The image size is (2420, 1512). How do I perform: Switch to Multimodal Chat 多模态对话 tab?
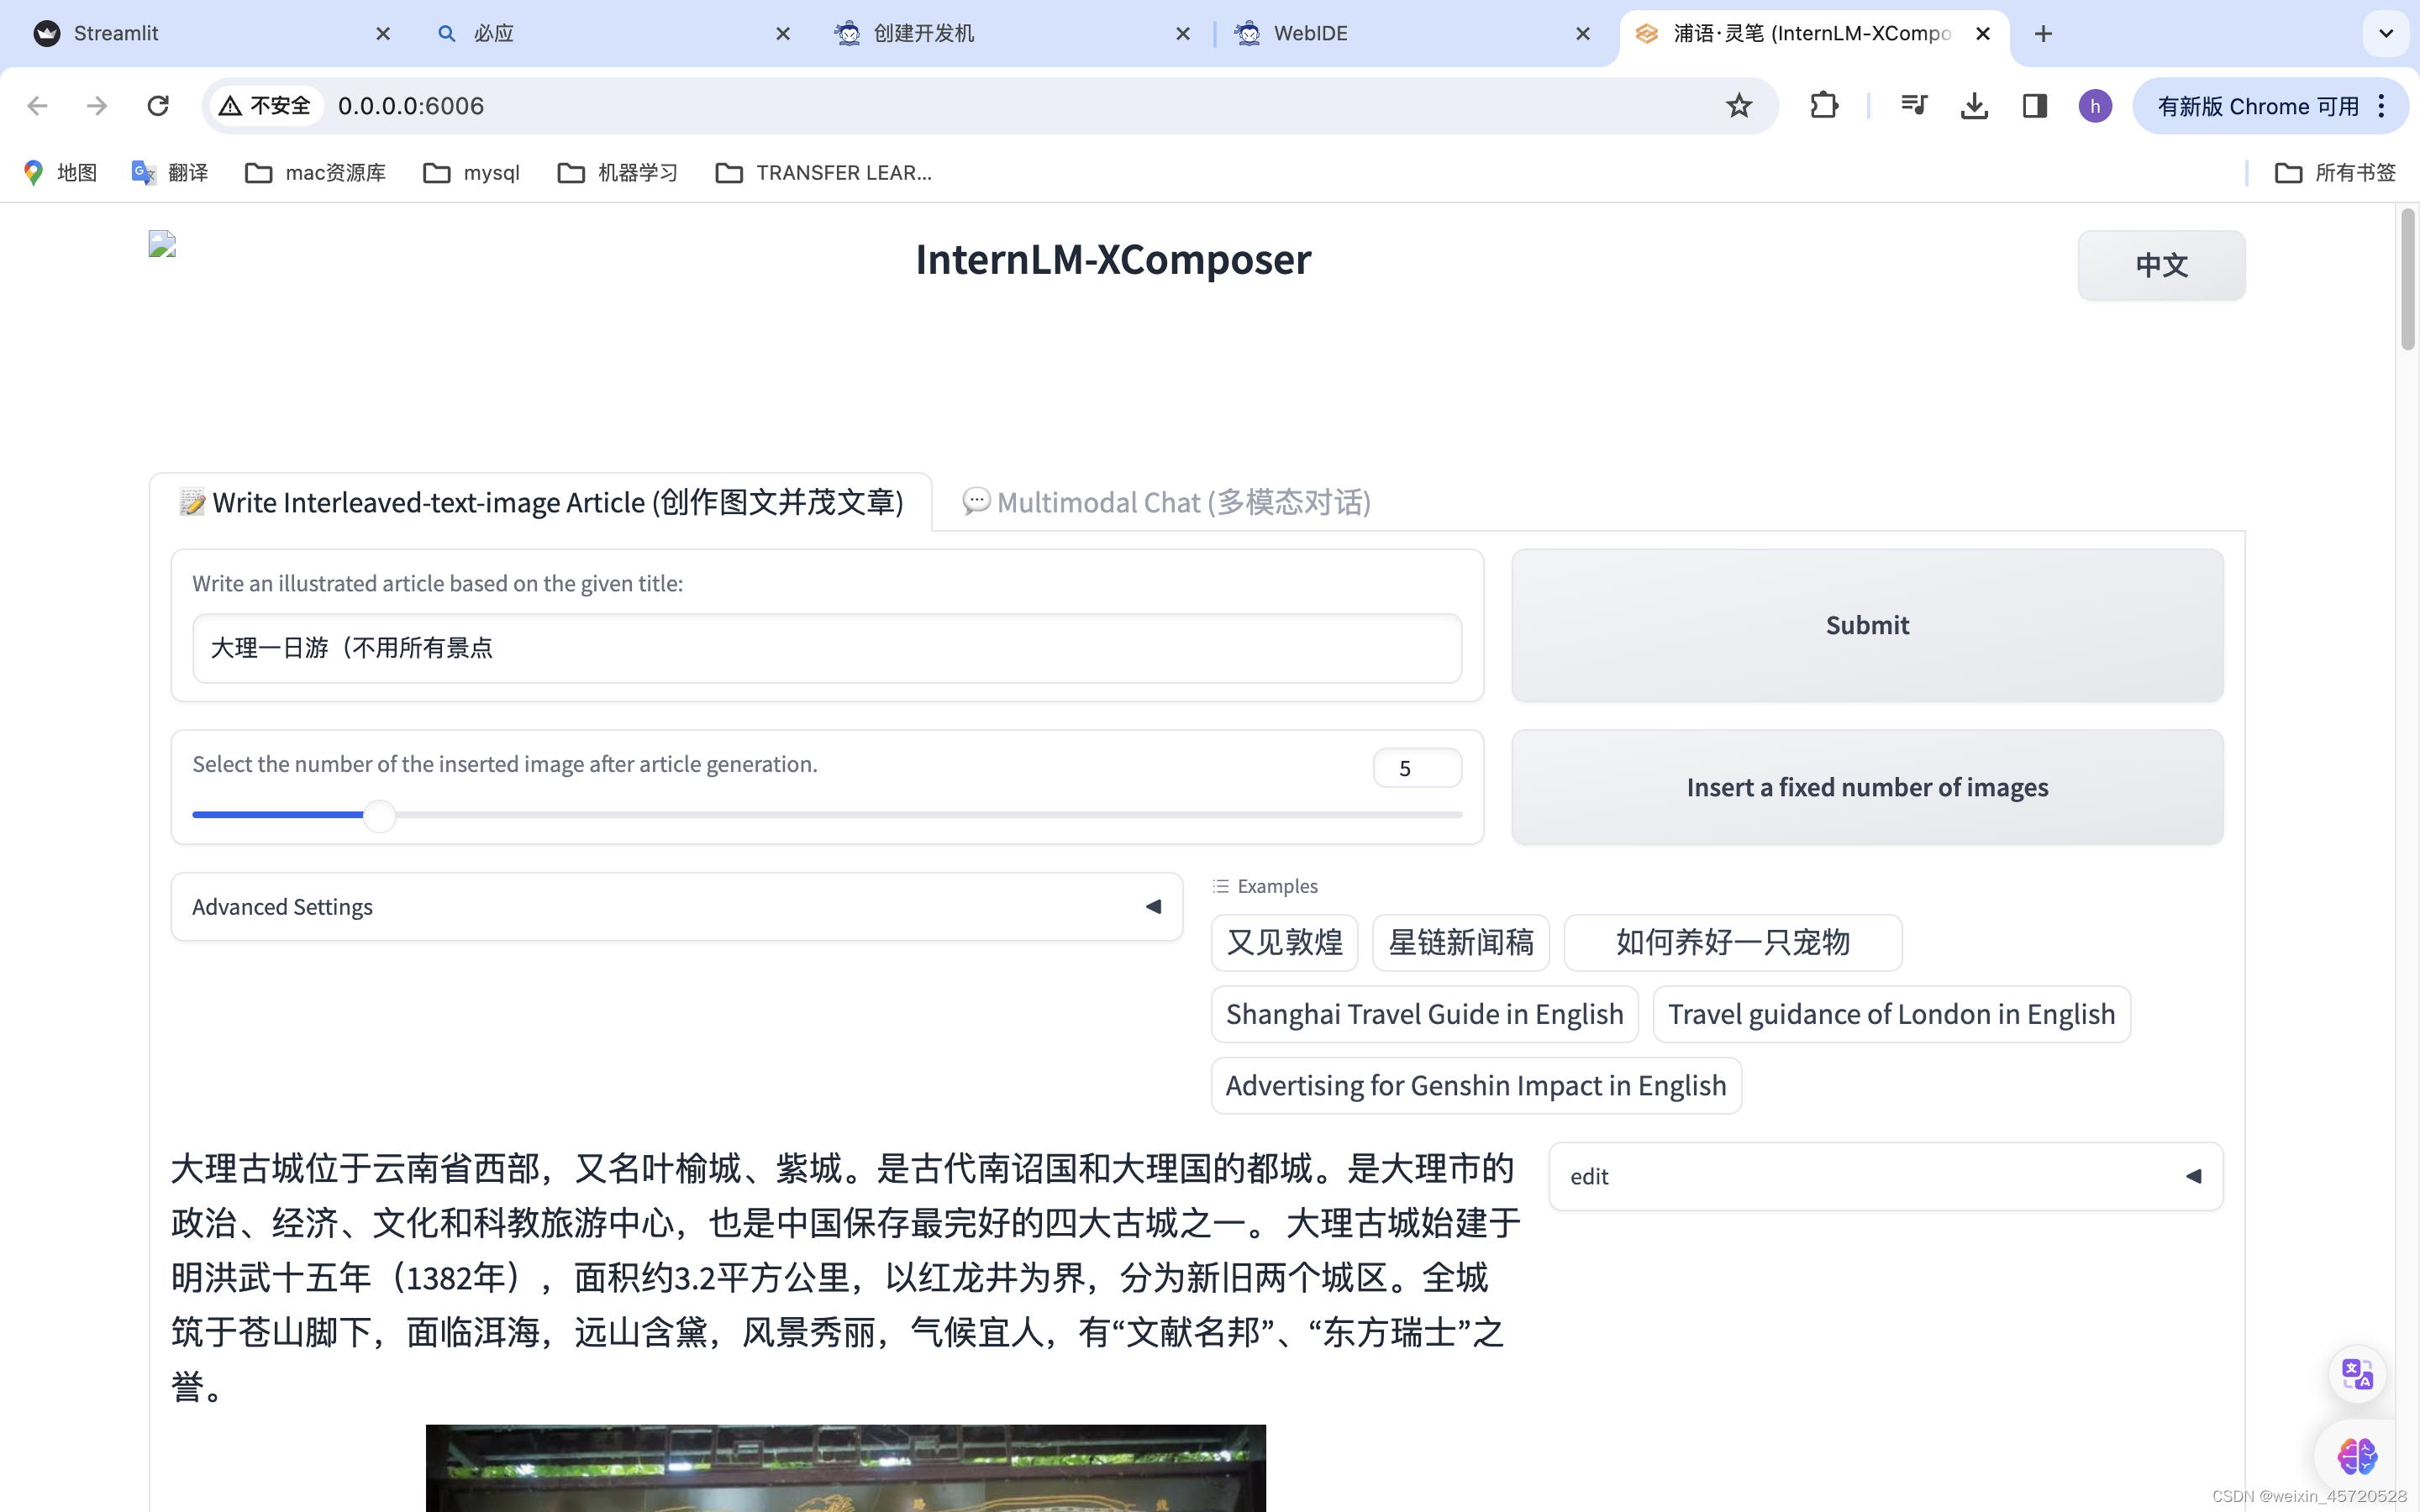[1167, 501]
